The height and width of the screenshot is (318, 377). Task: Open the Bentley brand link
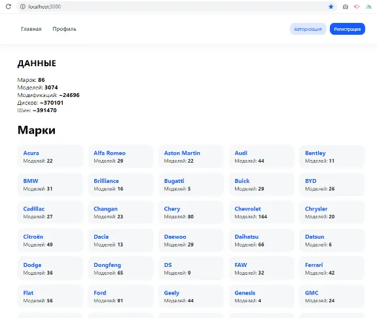coord(315,153)
